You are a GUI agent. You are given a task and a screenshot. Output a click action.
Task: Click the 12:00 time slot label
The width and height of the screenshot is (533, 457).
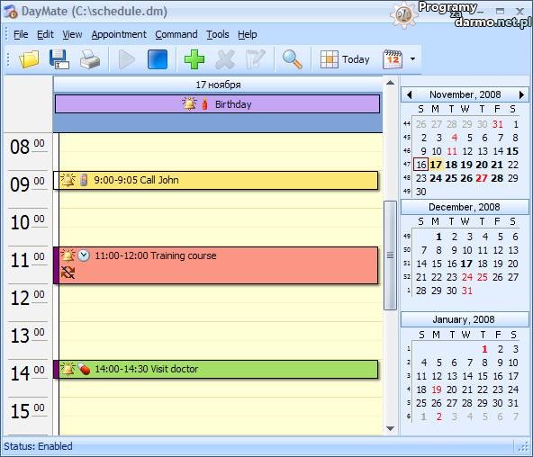(x=27, y=298)
